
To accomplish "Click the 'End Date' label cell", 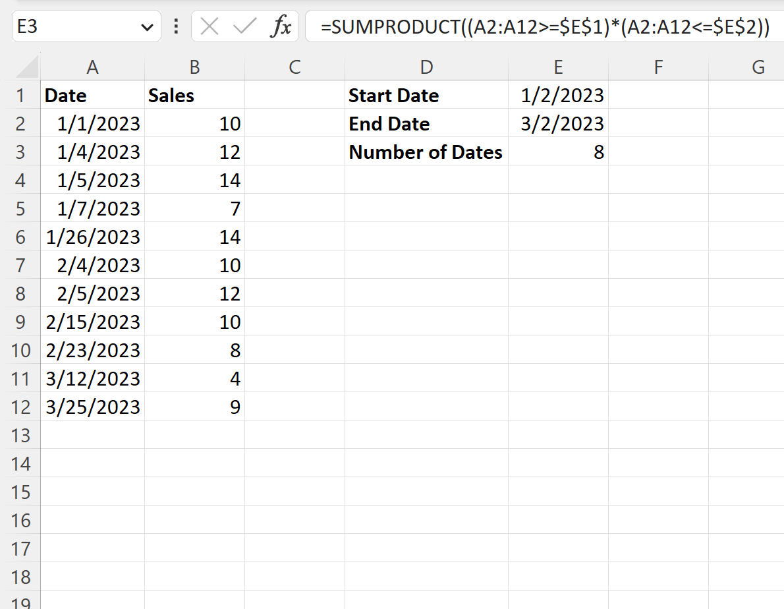I will click(426, 123).
